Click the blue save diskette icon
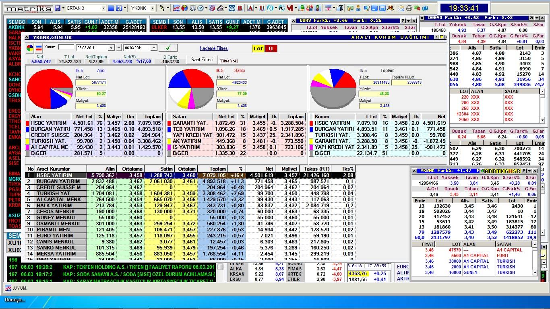The width and height of the screenshot is (550, 309). pyautogui.click(x=58, y=8)
